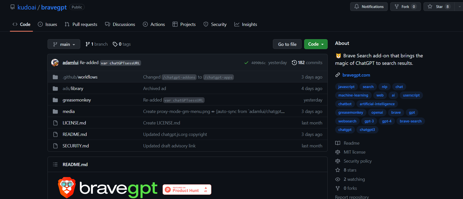463x199 pixels.
Task: Click the Go to file button
Action: (287, 44)
